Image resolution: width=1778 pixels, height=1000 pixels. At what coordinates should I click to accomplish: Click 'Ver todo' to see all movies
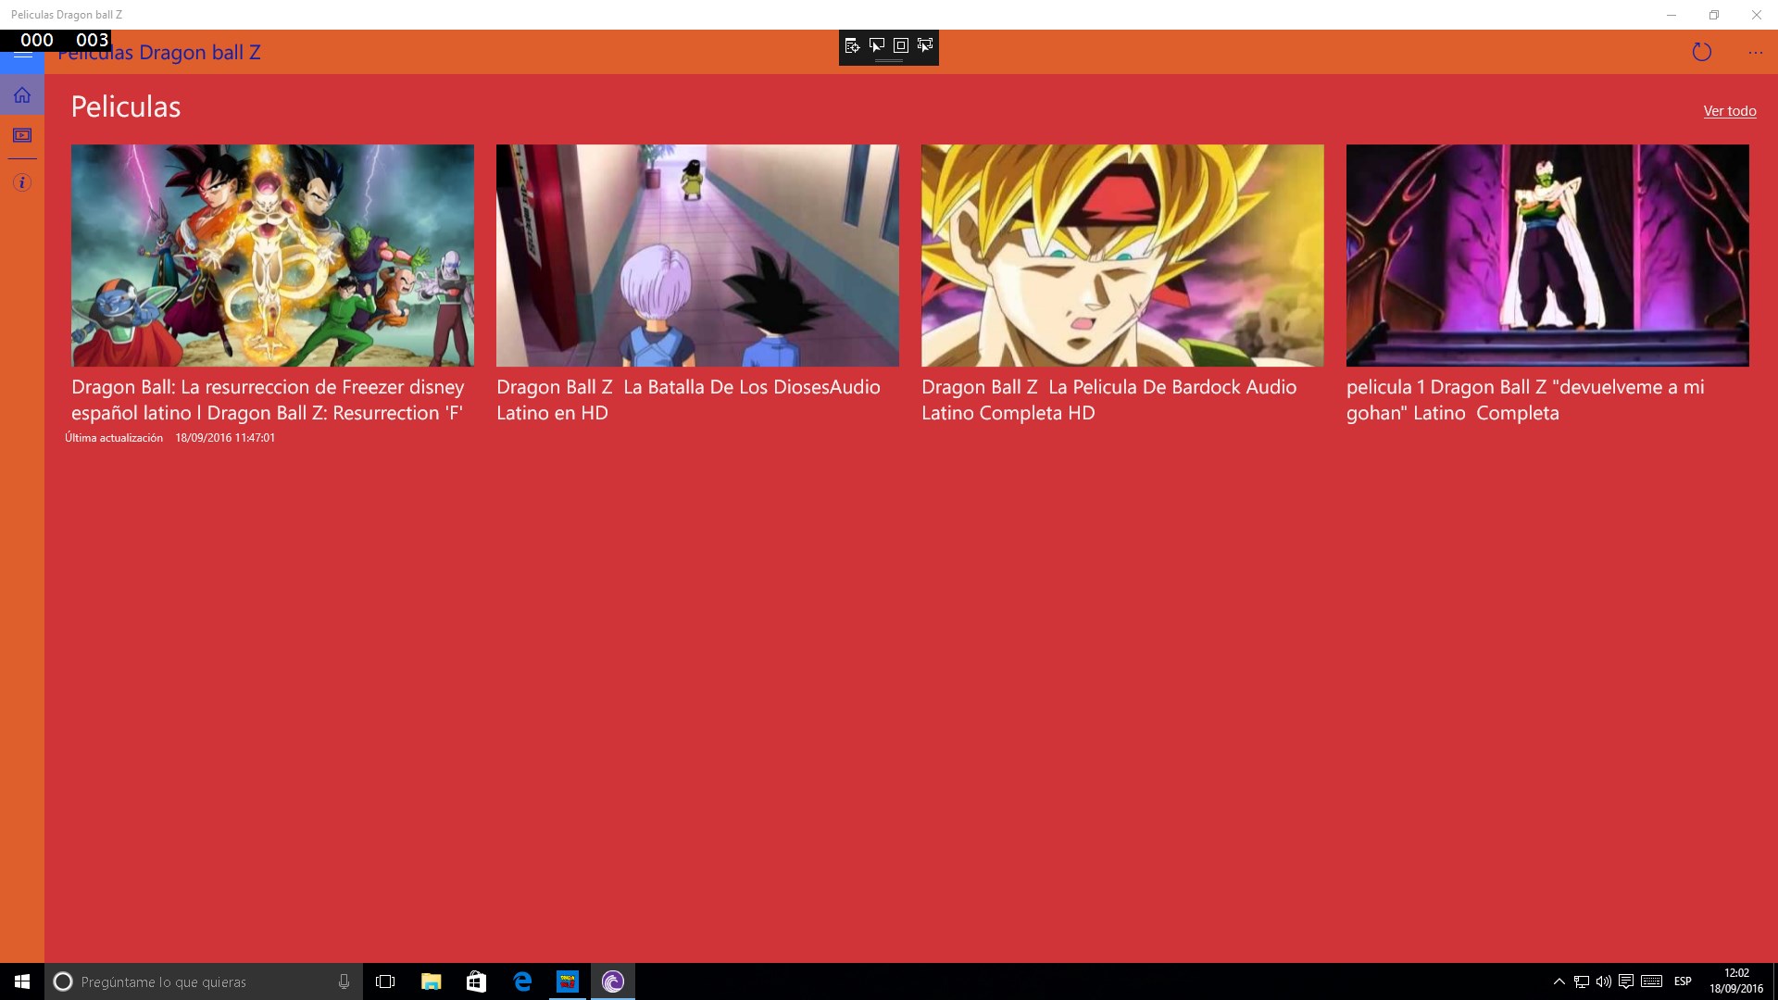1729,111
